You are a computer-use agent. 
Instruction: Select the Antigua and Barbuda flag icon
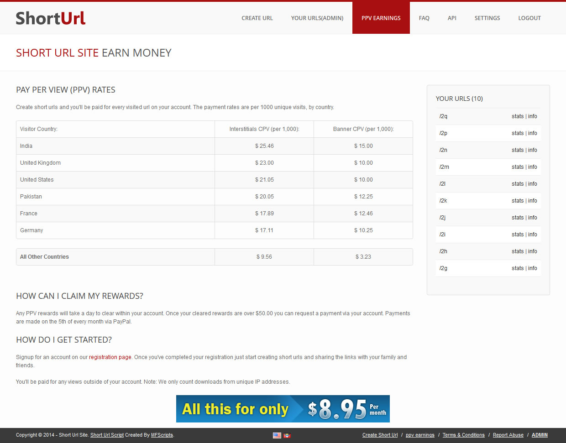(x=287, y=435)
